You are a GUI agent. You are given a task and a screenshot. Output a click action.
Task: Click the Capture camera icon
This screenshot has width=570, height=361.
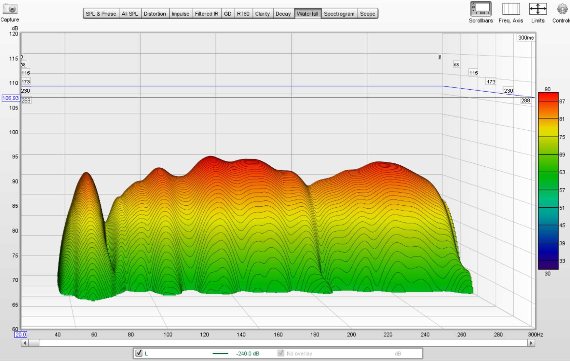click(x=10, y=8)
